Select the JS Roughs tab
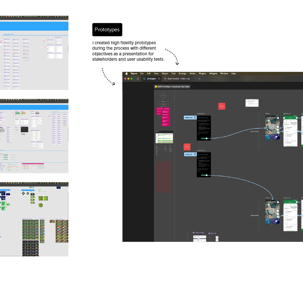Viewport: 303px width, 284px height. click(x=151, y=79)
